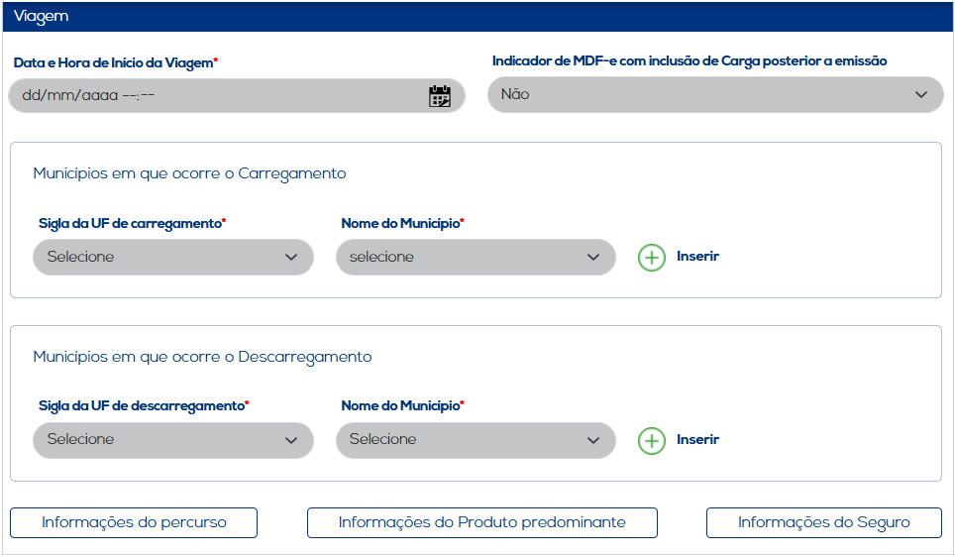The image size is (955, 557).
Task: Open Nome do Município dropdown for Descarregamento
Action: pos(476,439)
